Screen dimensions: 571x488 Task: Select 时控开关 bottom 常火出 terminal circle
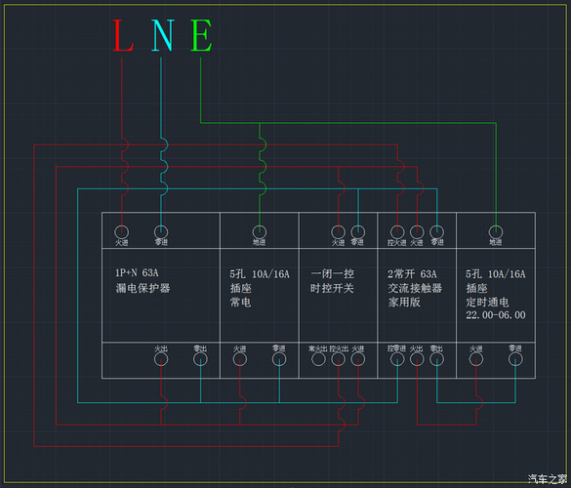pyautogui.click(x=318, y=359)
